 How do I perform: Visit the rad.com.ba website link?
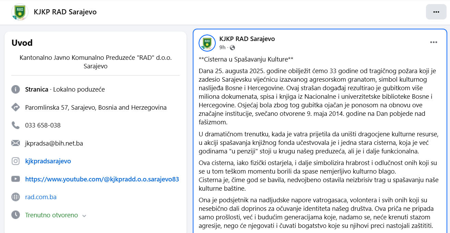pyautogui.click(x=41, y=197)
